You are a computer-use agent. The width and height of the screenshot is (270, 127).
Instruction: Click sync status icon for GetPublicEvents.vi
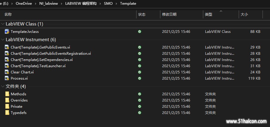(140, 47)
